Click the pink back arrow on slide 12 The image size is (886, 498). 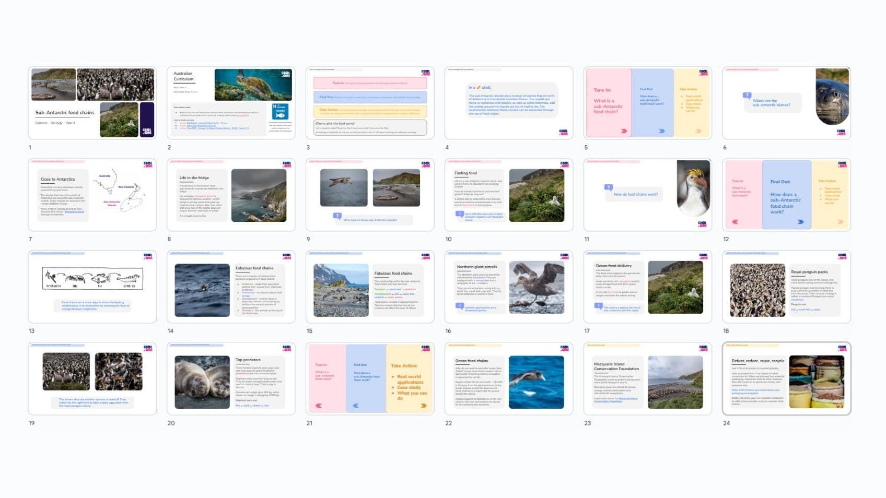[x=735, y=221]
